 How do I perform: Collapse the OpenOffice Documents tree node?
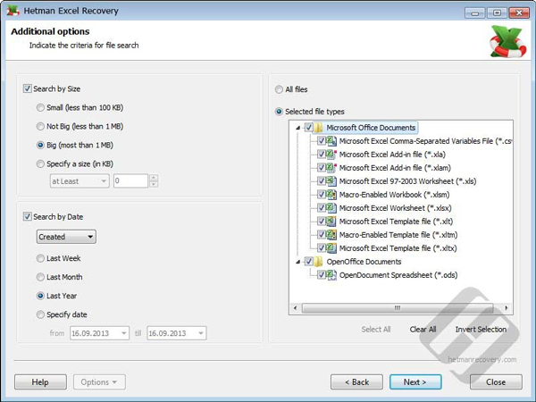tap(297, 262)
